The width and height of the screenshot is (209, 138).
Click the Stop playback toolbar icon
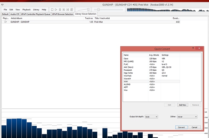(x=52, y=10)
